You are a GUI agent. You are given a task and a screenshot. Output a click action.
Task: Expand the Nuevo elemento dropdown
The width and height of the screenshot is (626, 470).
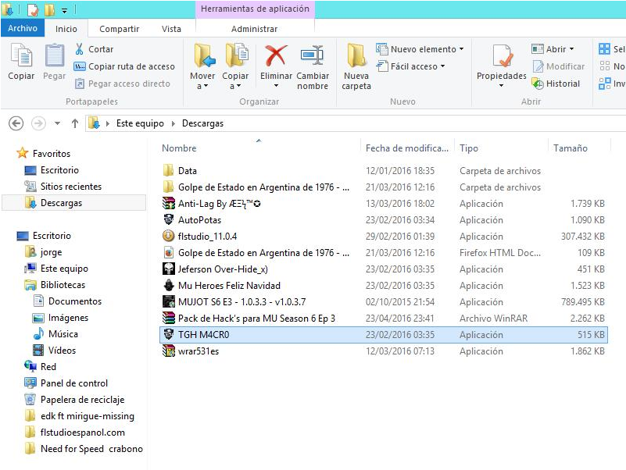tap(461, 49)
